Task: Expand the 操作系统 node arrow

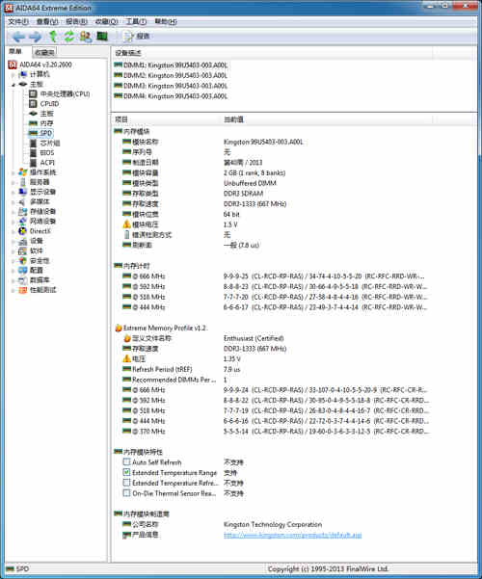Action: click(13, 172)
